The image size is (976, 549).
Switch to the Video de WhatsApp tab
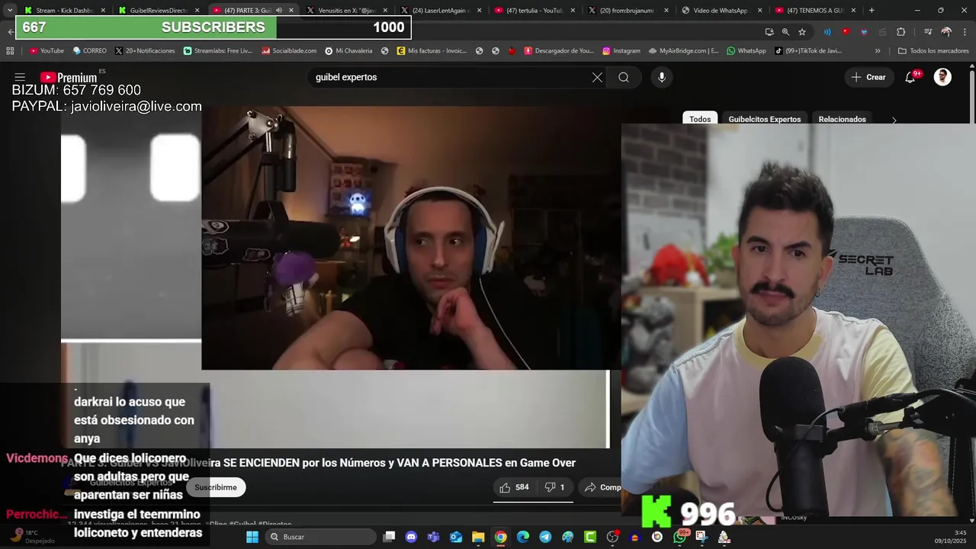click(722, 11)
